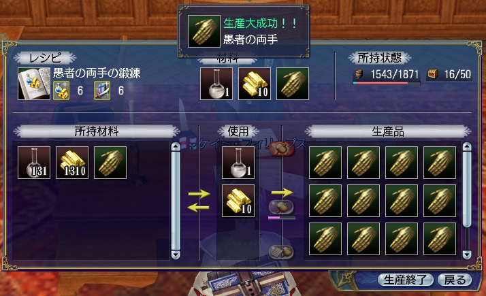Click the products list scrollbar thumb
The width and height of the screenshot is (486, 296).
[x=467, y=190]
